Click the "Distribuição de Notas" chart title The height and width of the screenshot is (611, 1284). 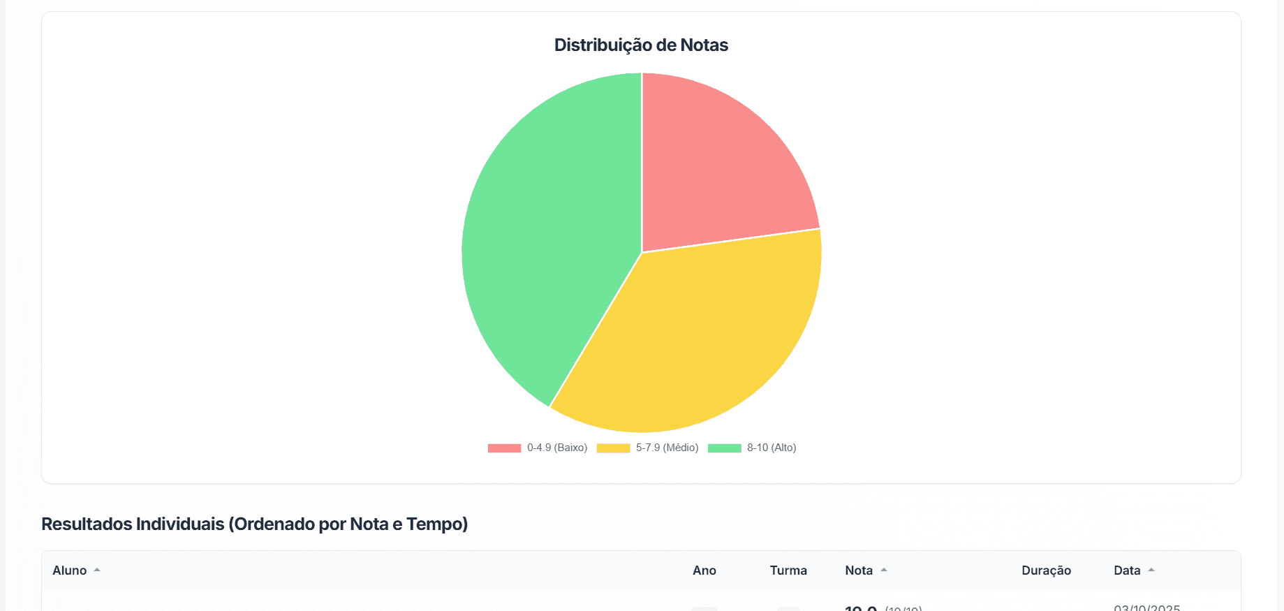tap(641, 45)
